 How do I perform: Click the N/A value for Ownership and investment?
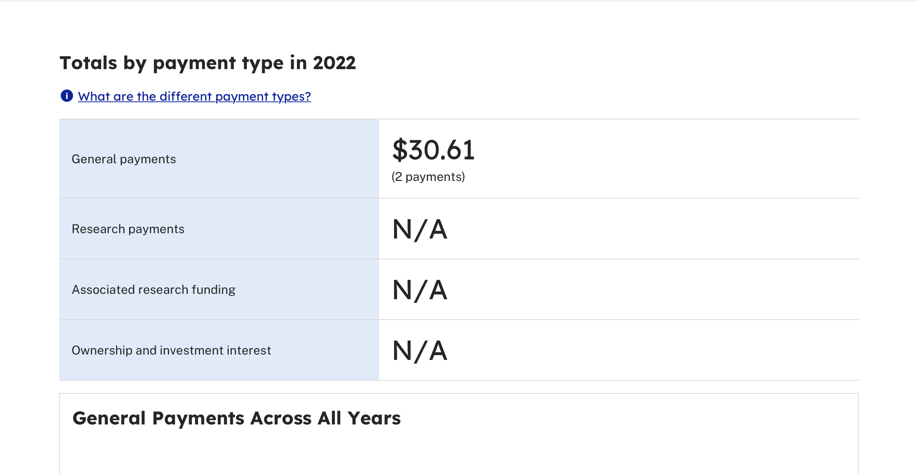(x=420, y=351)
